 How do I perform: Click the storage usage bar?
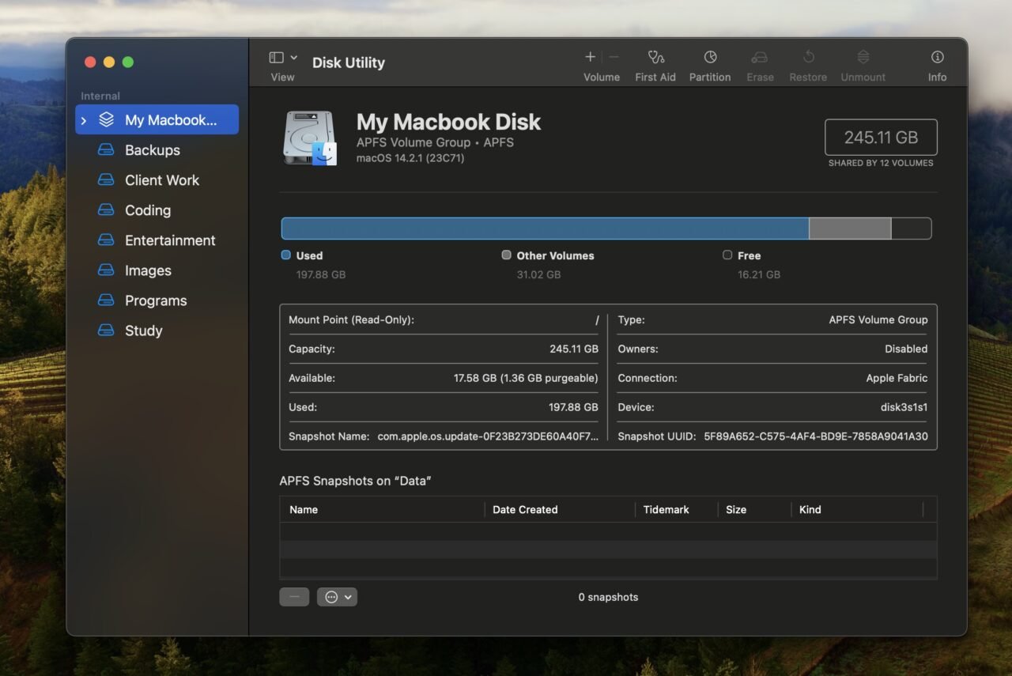546,228
